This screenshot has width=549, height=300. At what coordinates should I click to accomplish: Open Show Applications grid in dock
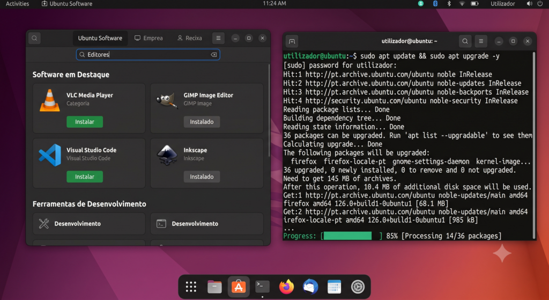pyautogui.click(x=191, y=287)
